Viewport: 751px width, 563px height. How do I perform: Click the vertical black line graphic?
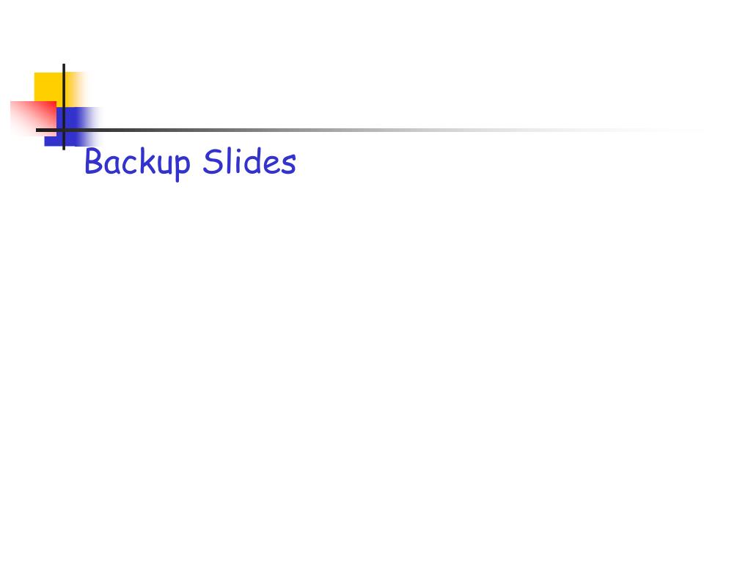(64, 106)
